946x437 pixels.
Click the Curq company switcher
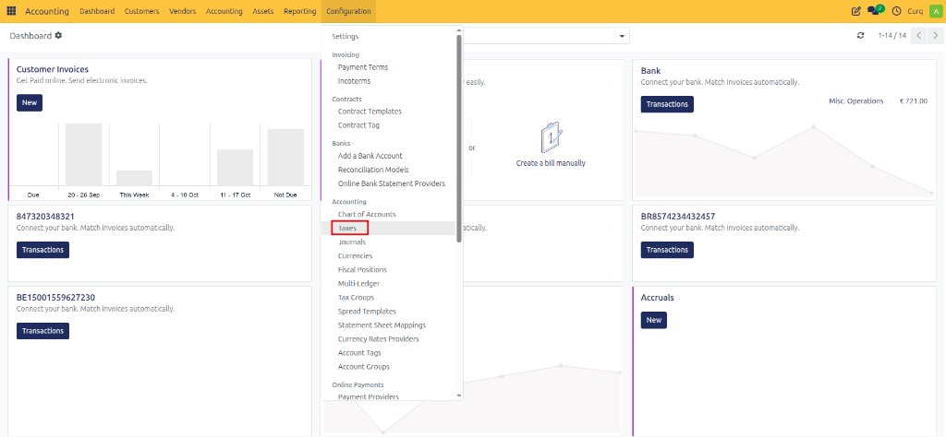916,11
